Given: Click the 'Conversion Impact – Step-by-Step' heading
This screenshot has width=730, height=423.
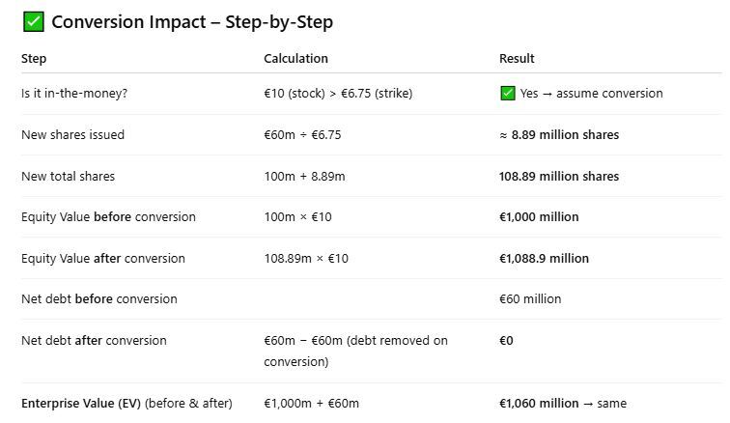Looking at the screenshot, I should click(x=192, y=21).
